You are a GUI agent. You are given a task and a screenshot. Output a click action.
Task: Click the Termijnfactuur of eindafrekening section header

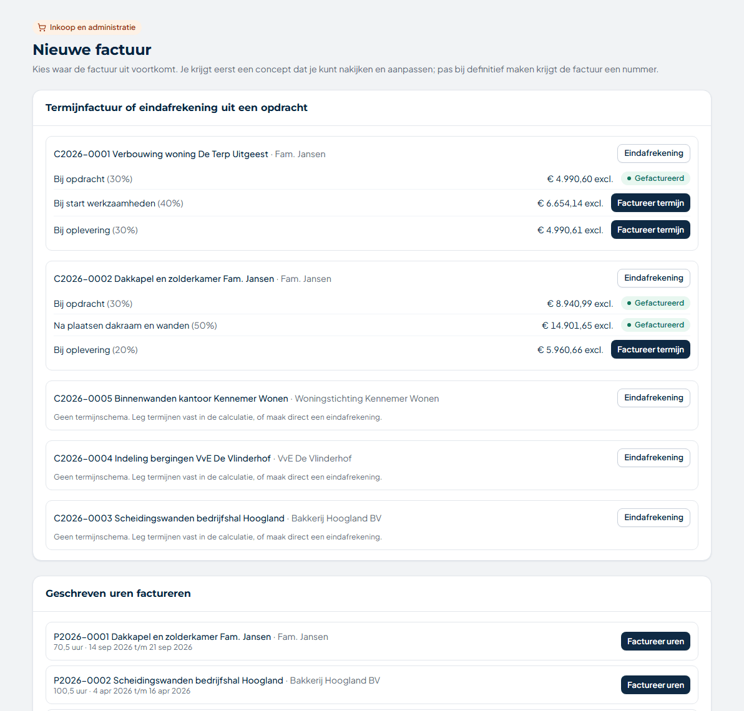pos(177,108)
